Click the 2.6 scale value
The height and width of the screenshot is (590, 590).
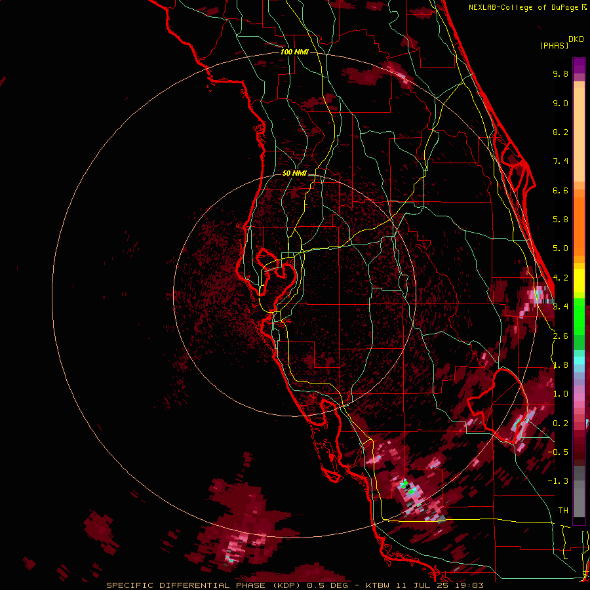560,336
